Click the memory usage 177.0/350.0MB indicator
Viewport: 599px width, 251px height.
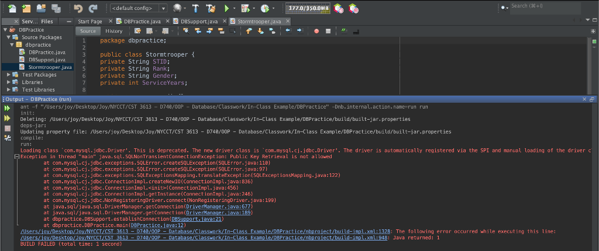307,8
